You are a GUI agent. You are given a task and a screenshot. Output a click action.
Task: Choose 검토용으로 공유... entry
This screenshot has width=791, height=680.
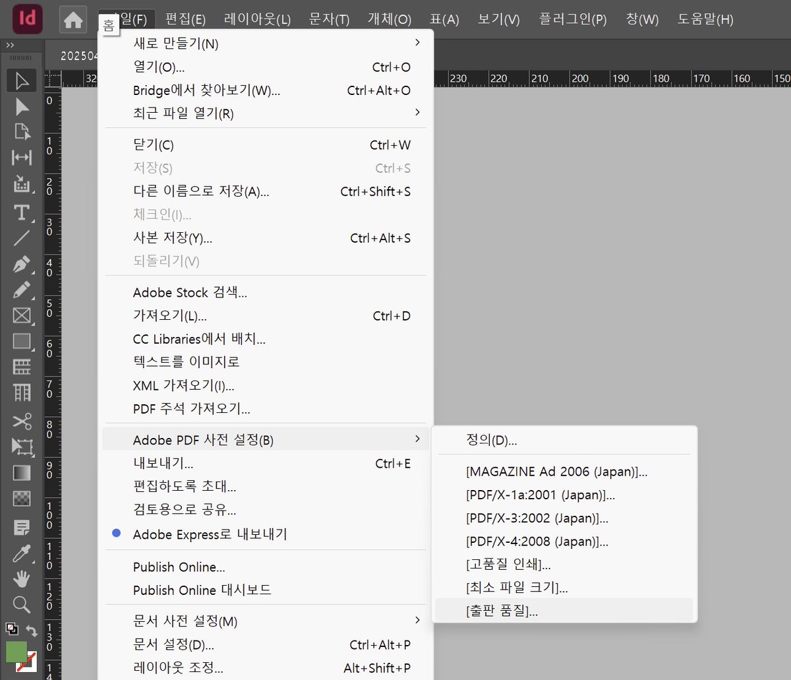point(266,510)
